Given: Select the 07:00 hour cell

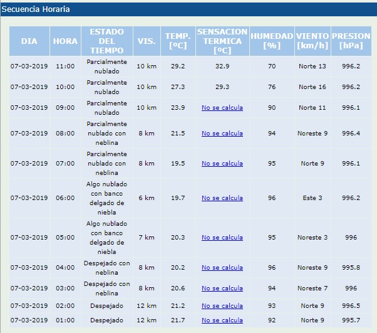Looking at the screenshot, I should 65,164.
